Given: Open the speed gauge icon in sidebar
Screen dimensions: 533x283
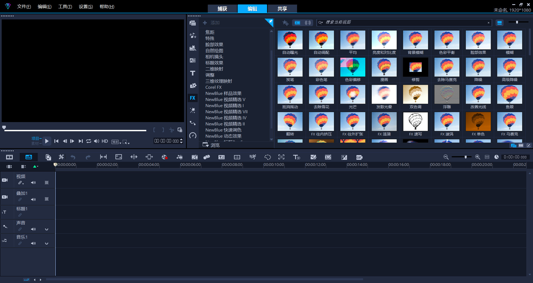Looking at the screenshot, I should [193, 135].
